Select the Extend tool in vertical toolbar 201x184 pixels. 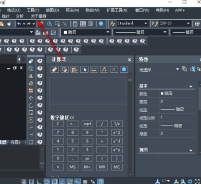tap(31, 135)
